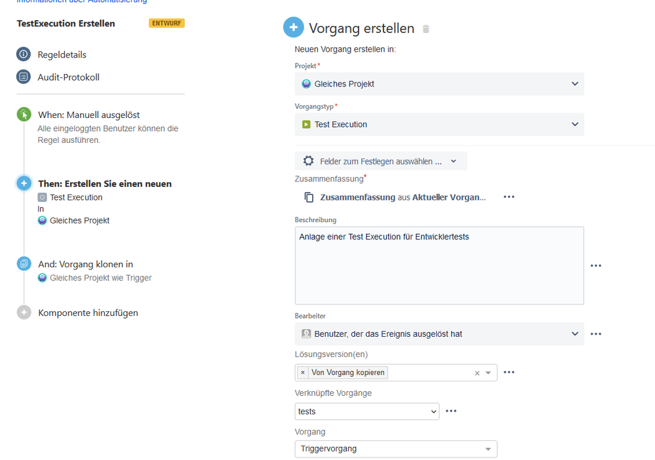The image size is (655, 460).
Task: Open more options for Beschreibung field
Action: 596,265
